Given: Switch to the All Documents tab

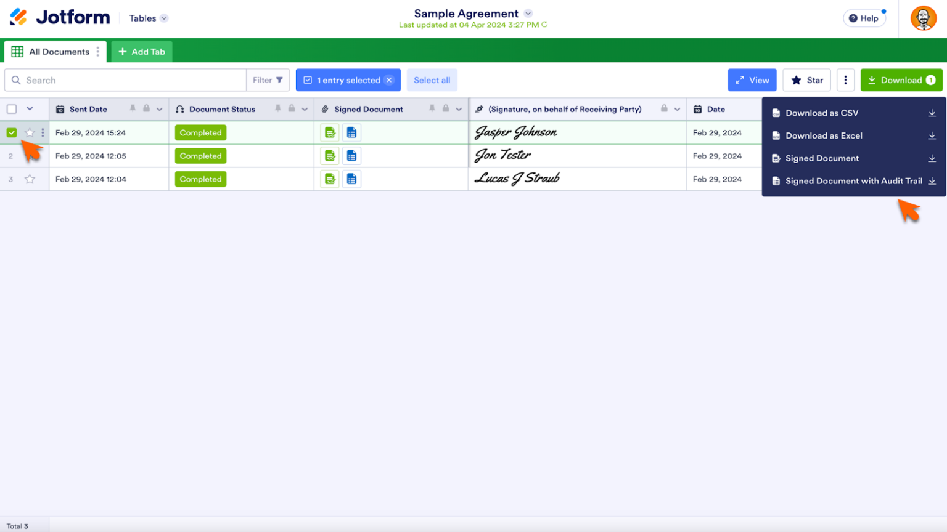Looking at the screenshot, I should pyautogui.click(x=59, y=52).
